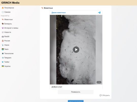Screen dimensions: 137x102
Task: Play the snow video
Action: [x=76, y=50]
